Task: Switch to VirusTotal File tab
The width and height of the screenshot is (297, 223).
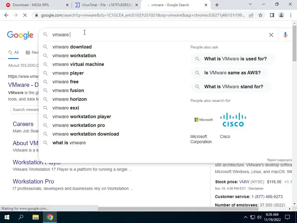Action: pos(106,5)
